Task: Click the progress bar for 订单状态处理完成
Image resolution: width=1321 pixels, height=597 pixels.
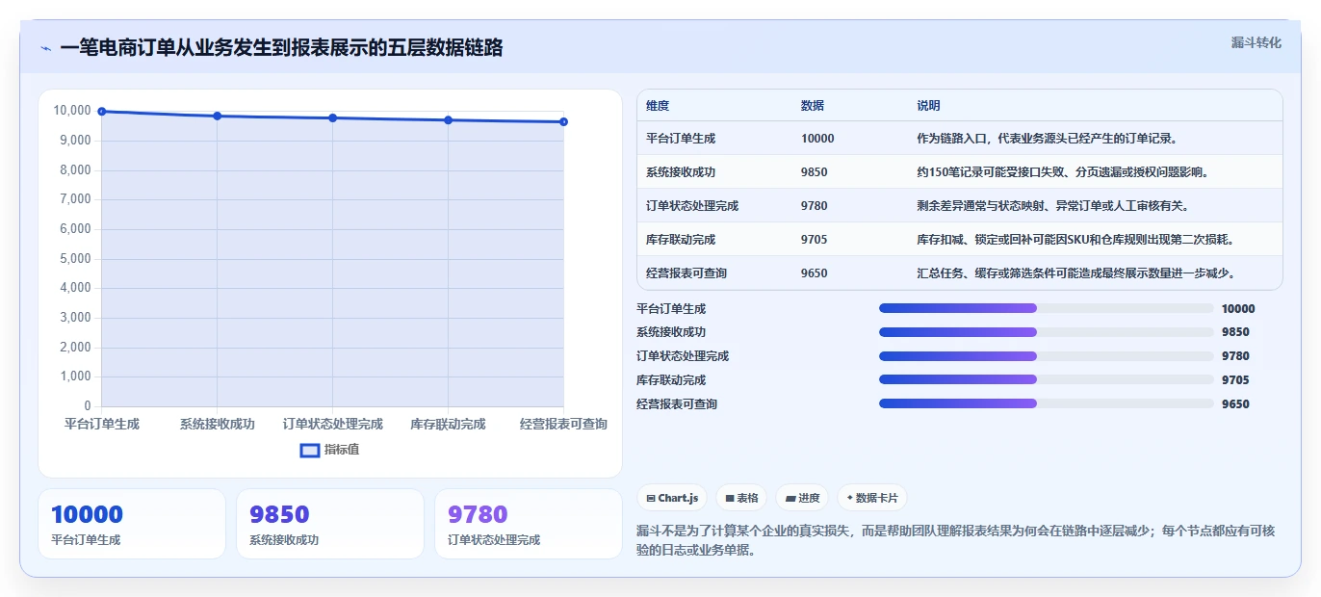Action: 1046,356
